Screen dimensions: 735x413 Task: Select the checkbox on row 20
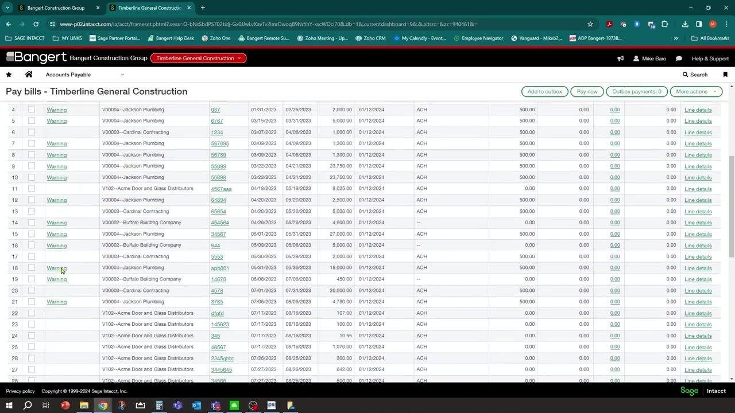32,290
